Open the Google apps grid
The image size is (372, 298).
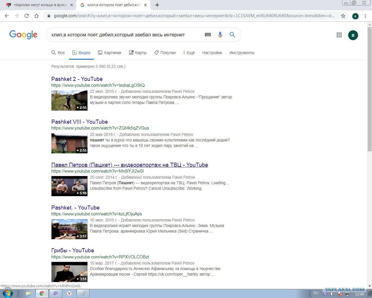click(x=339, y=35)
